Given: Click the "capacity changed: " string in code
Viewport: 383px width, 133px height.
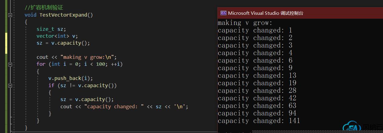Looking at the screenshot, I should click(x=114, y=107).
